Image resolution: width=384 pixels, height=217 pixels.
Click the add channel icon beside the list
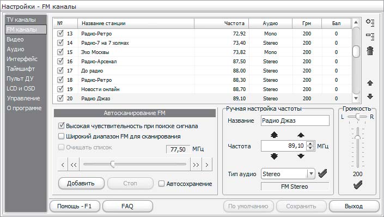370,23
